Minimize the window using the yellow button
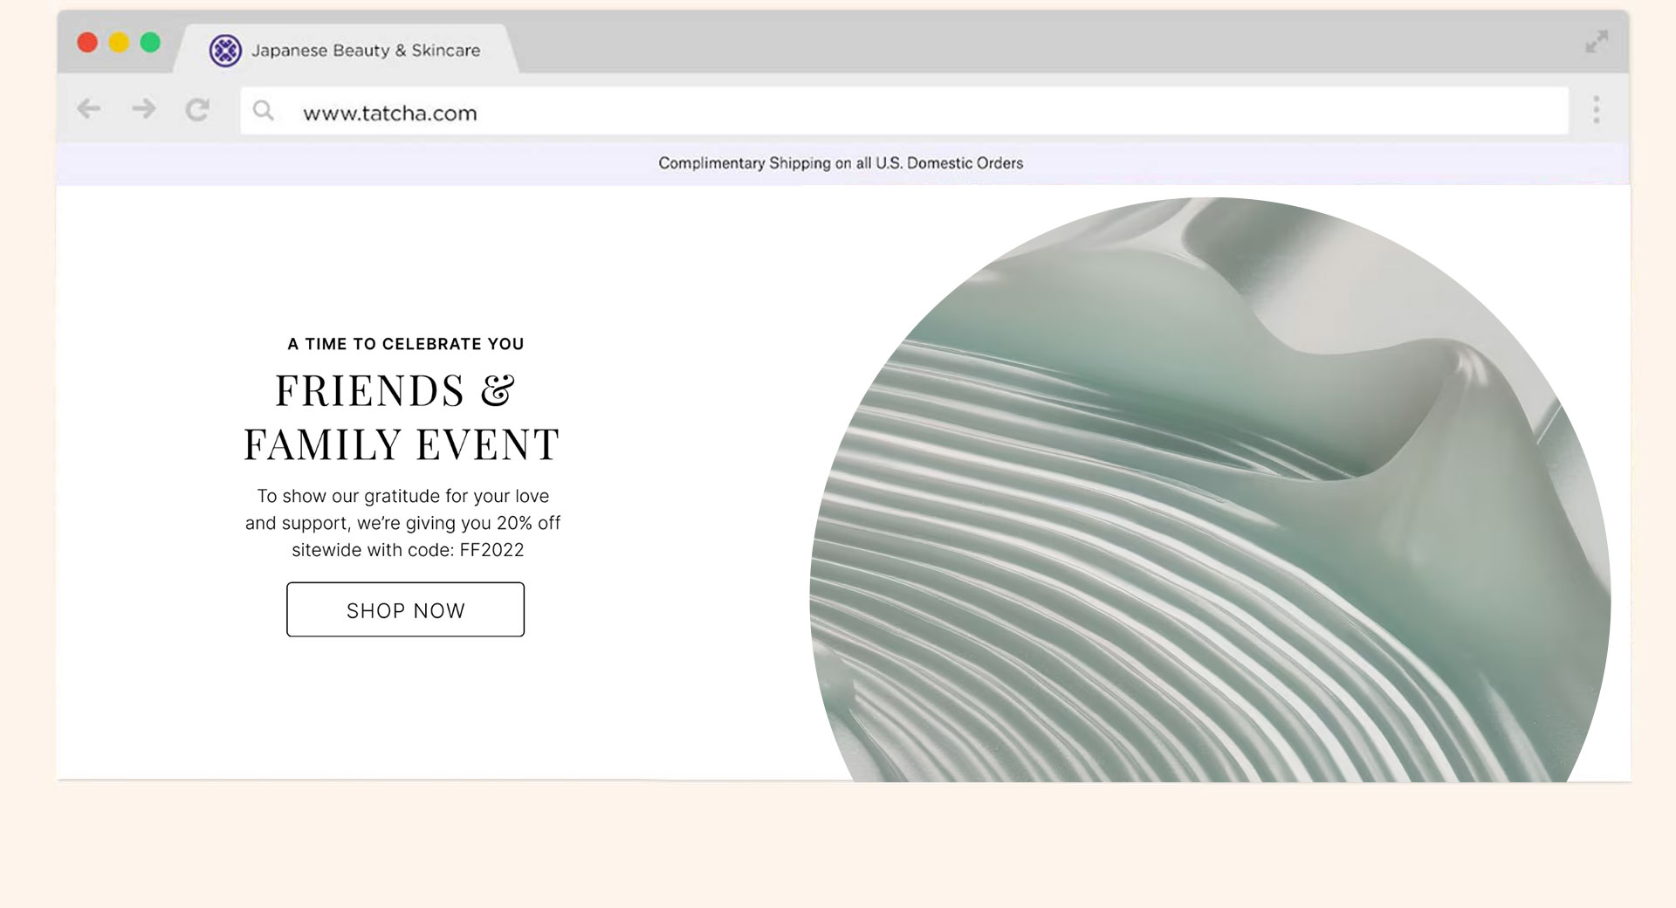 (119, 43)
